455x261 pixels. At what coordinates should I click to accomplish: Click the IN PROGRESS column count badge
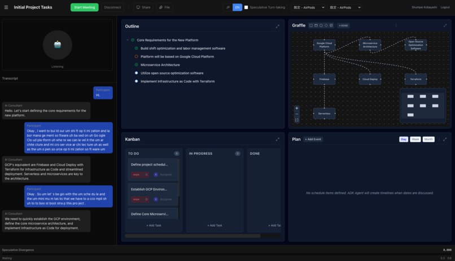point(237,153)
